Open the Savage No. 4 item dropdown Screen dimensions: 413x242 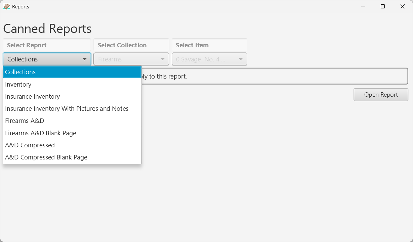[209, 59]
